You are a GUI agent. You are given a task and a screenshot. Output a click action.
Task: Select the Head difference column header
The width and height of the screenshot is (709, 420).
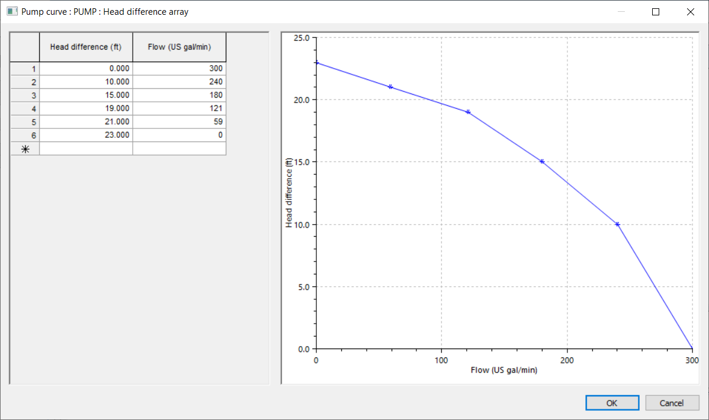pyautogui.click(x=86, y=47)
